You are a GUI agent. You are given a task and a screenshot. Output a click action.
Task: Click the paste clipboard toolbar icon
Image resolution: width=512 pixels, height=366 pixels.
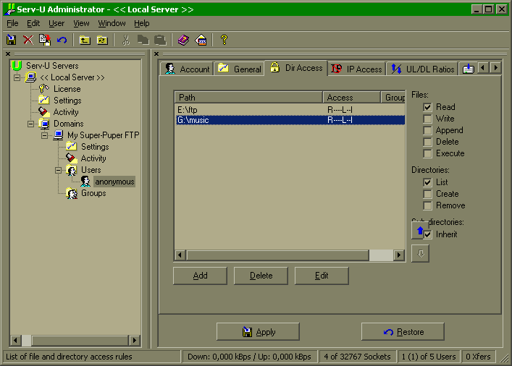[x=160, y=40]
